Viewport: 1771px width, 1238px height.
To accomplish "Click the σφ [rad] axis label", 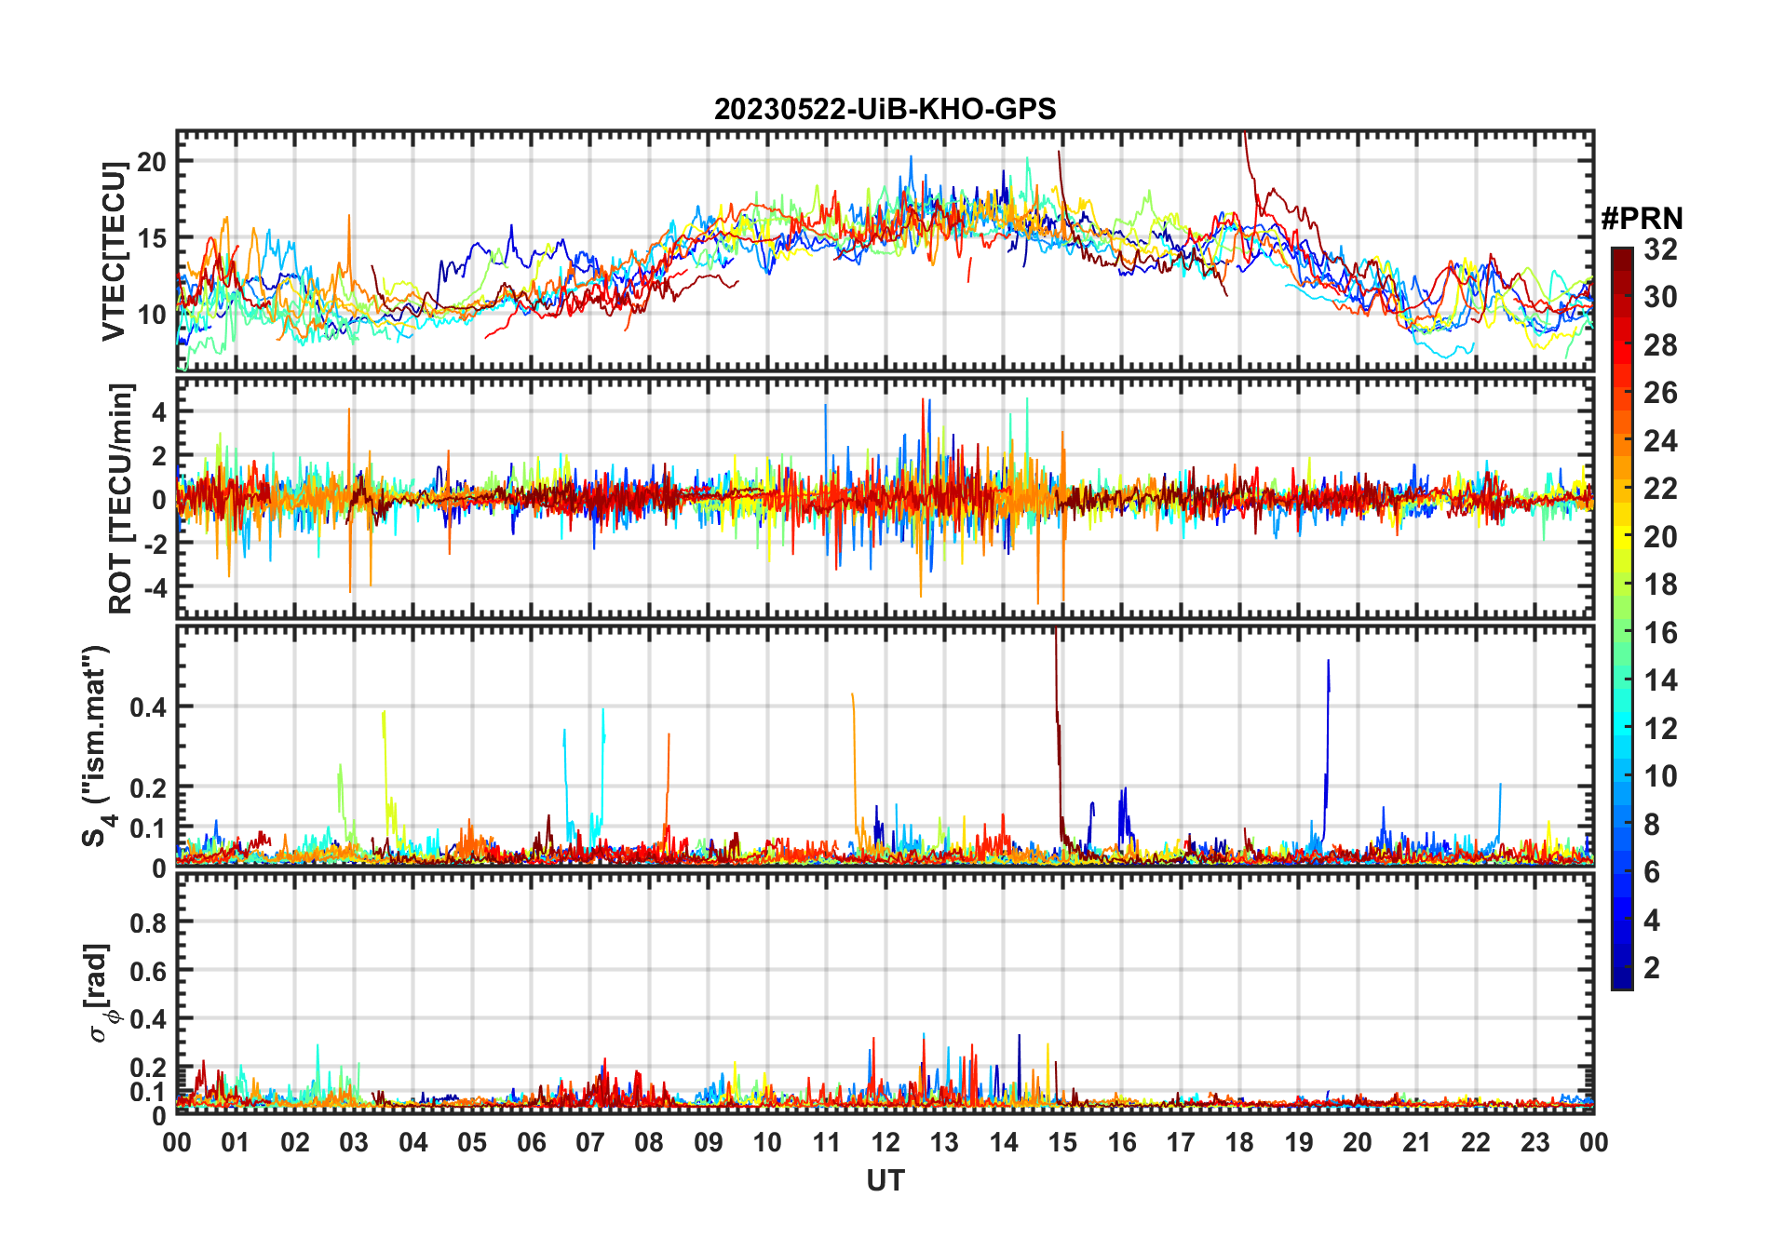I will pyautogui.click(x=104, y=992).
